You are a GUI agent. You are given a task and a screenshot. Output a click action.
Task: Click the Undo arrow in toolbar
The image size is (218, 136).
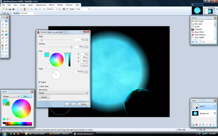click(36, 9)
